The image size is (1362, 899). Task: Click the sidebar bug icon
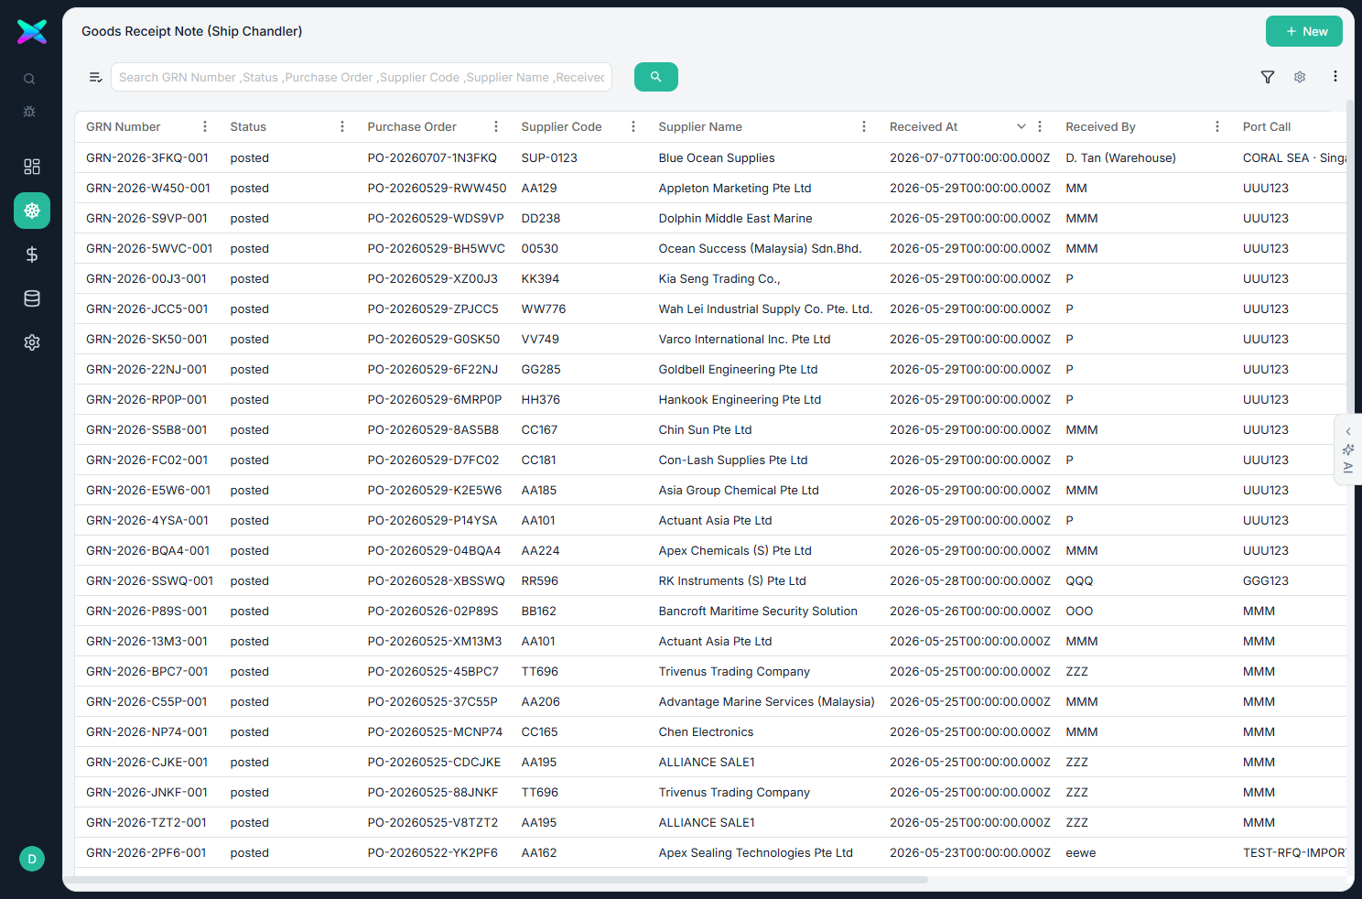(x=29, y=111)
